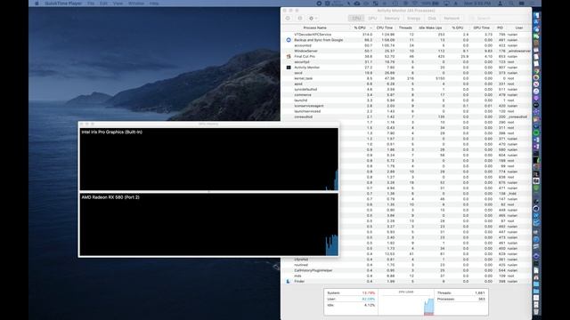Switch to the Energy tab
Image resolution: width=570 pixels, height=320 pixels.
(413, 18)
